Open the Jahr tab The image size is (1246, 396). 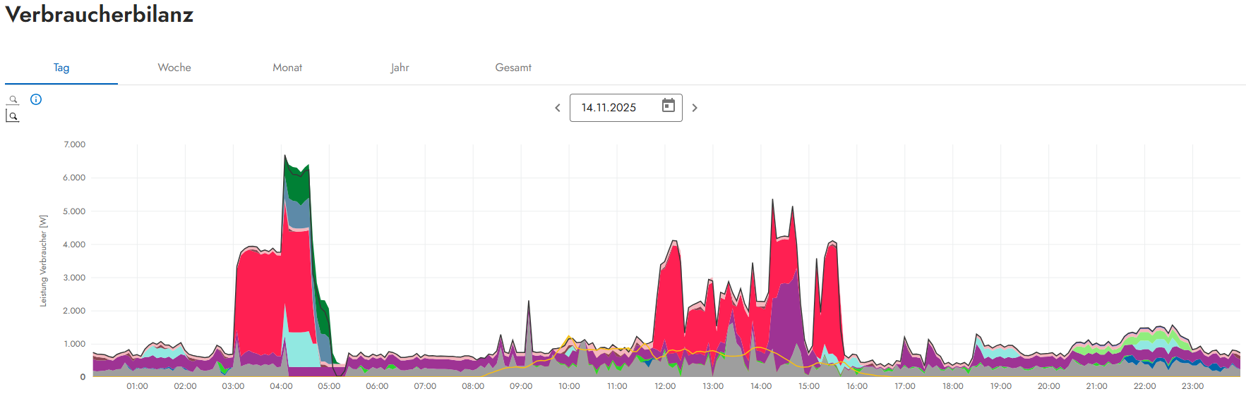400,68
